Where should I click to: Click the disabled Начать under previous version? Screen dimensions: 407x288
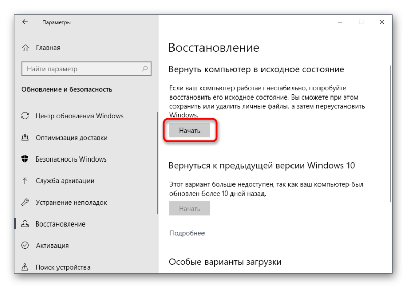190,208
